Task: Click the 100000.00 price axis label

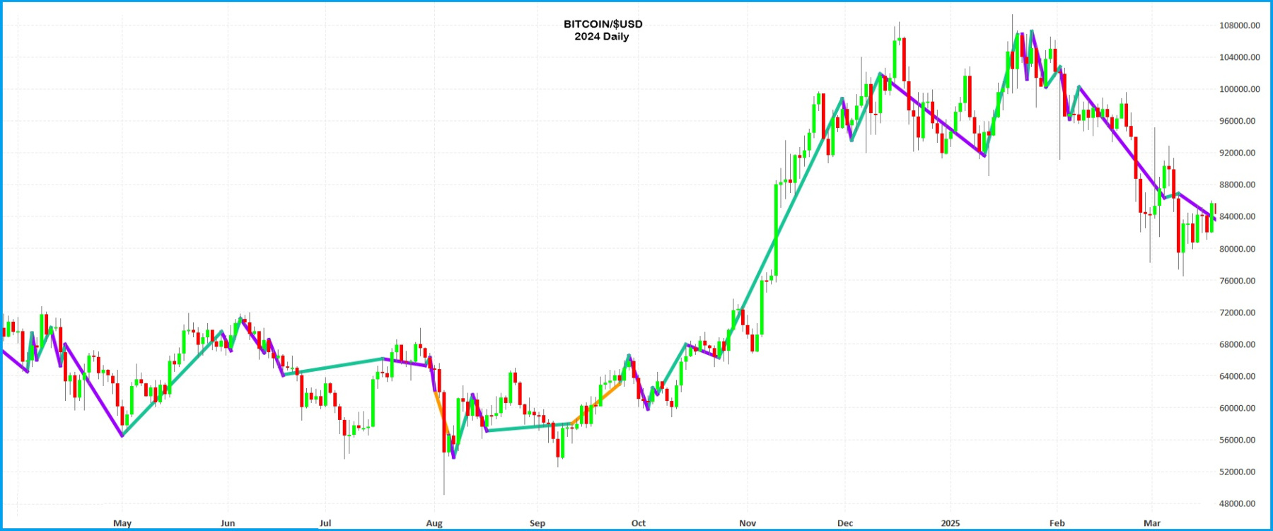Action: pos(1239,89)
